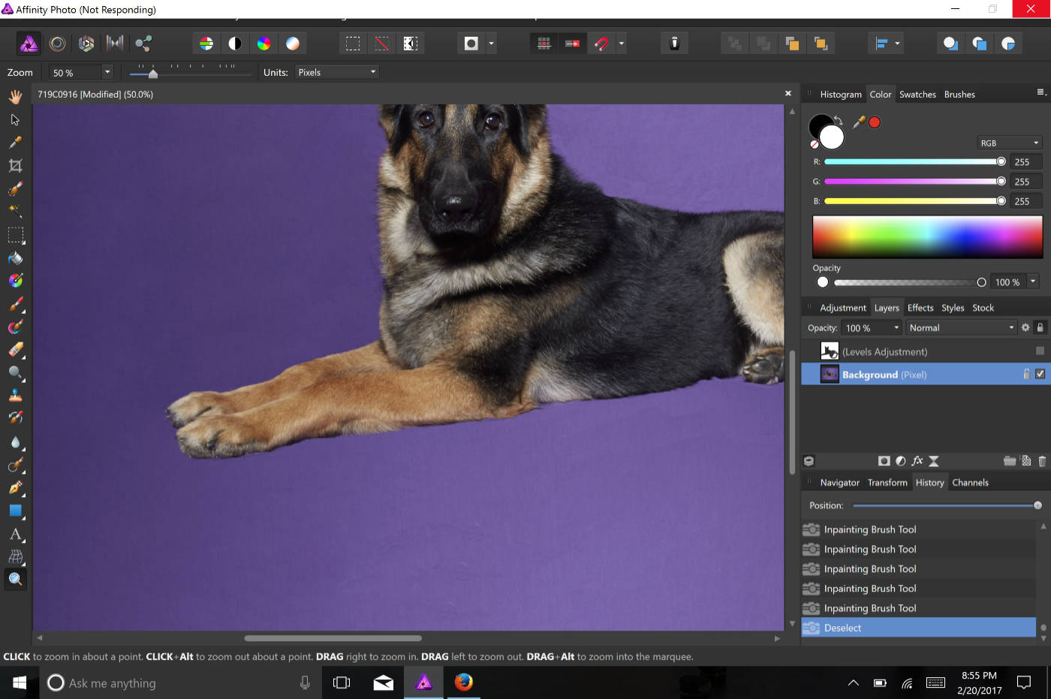1051x699 pixels.
Task: Switch to the Effects tab
Action: [920, 308]
